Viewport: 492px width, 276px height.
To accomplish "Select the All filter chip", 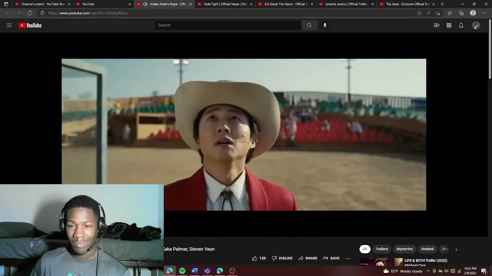I will pos(365,249).
